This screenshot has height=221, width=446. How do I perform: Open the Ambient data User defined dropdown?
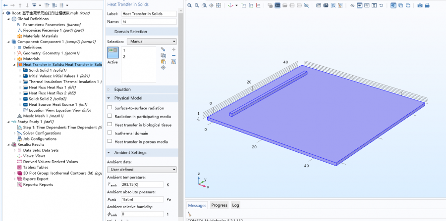pyautogui.click(x=142, y=170)
